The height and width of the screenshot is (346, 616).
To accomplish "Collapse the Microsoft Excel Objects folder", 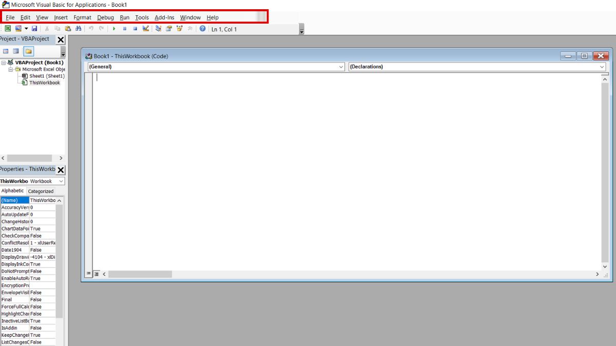I will [x=11, y=69].
